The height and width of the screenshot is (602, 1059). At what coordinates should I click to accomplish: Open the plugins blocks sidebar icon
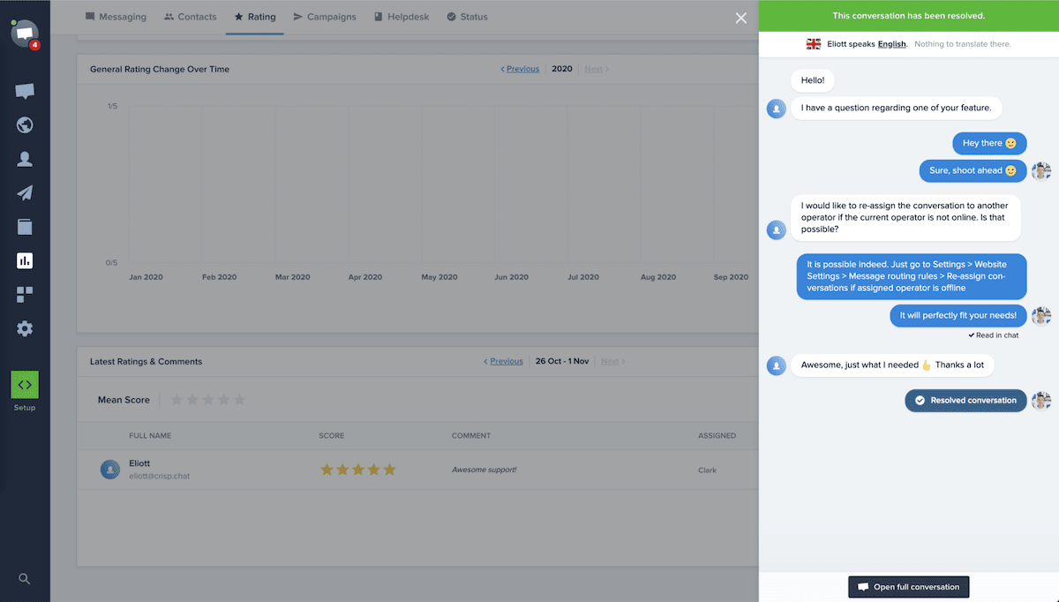[x=25, y=295]
